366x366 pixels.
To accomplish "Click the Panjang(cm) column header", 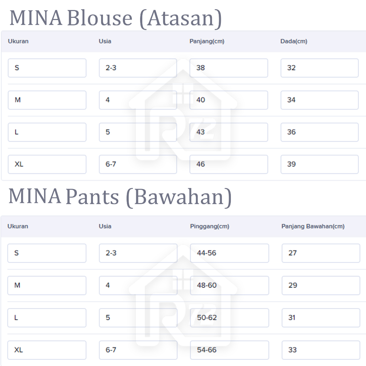I will [207, 41].
